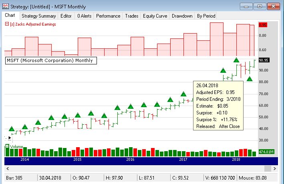The width and height of the screenshot is (284, 184).
Task: Click the first green earnings triangle near 40.00
Action: [x=12, y=129]
